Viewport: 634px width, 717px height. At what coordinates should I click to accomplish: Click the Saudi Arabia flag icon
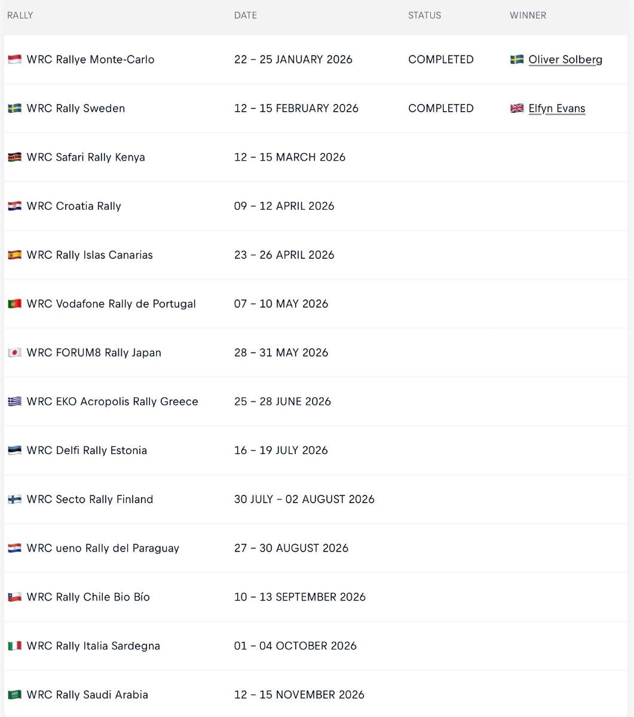(x=14, y=694)
